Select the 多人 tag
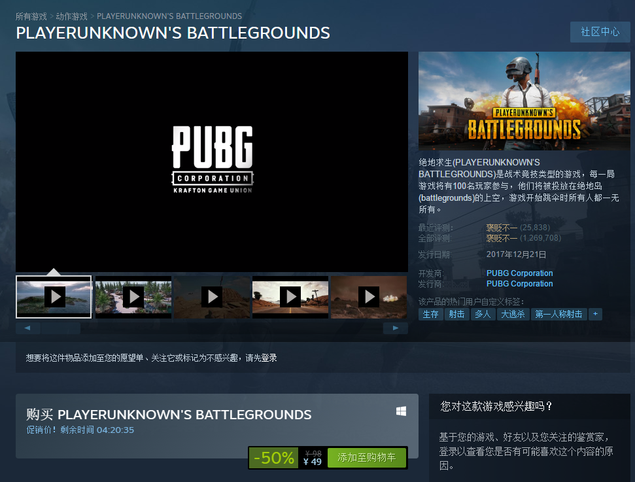The width and height of the screenshot is (635, 482). (483, 315)
